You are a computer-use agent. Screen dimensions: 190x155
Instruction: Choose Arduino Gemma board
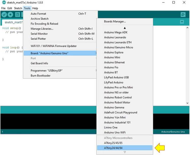coord(125,107)
